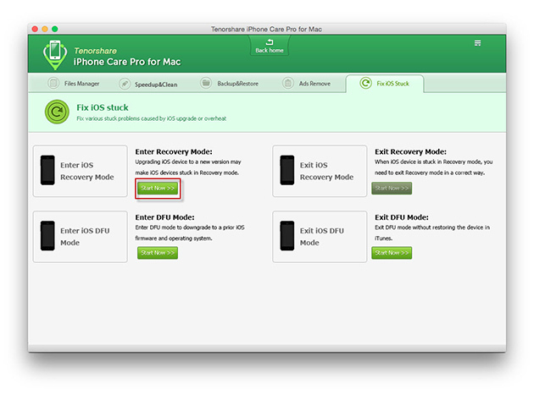Screen dimensions: 534x400
Task: Switch to the Speedup&Clean tab
Action: (148, 84)
